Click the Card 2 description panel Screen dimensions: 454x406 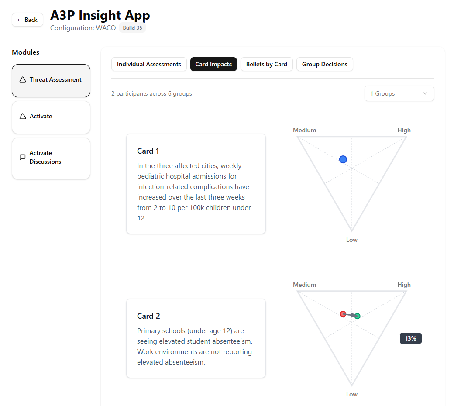196,338
